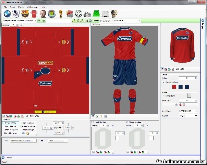The width and height of the screenshot is (207, 165).
Task: Click the Collar value stepper arrows
Action: 196,78
